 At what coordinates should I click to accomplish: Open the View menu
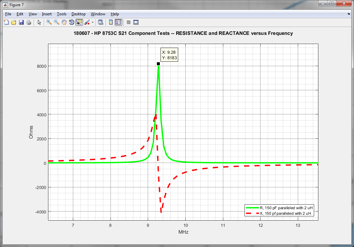click(33, 14)
